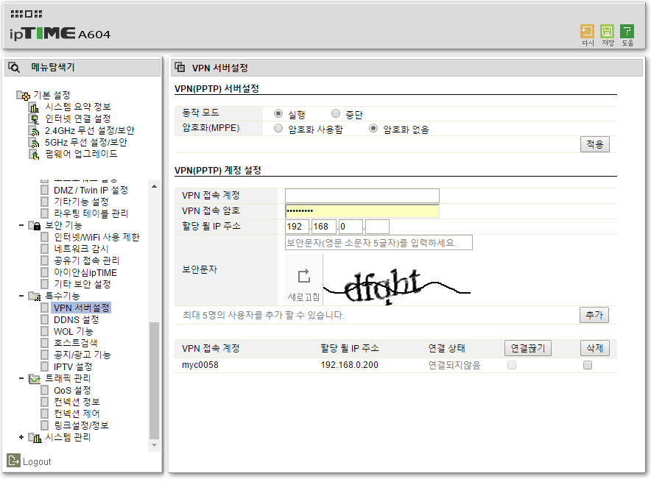Screen dimensions: 651x482
Task: Click the 추가 add button
Action: 594,315
